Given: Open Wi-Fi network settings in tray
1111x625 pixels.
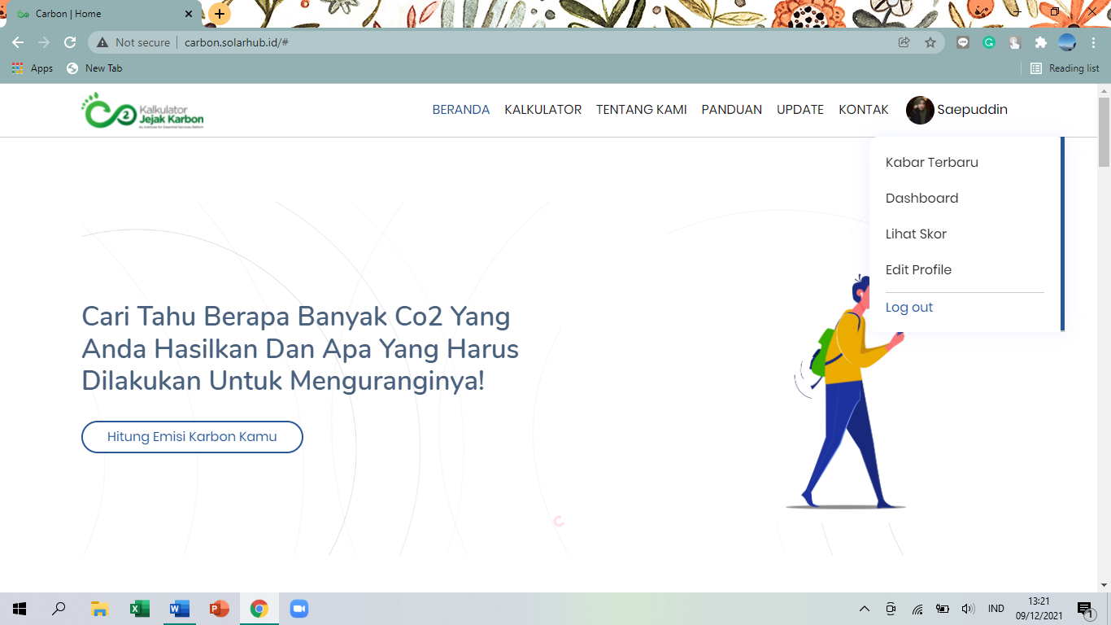Looking at the screenshot, I should tap(917, 609).
